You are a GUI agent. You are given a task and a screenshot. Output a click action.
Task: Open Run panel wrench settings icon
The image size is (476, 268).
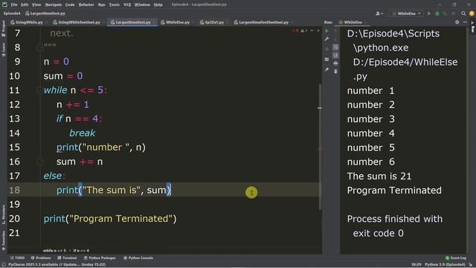coord(327,39)
